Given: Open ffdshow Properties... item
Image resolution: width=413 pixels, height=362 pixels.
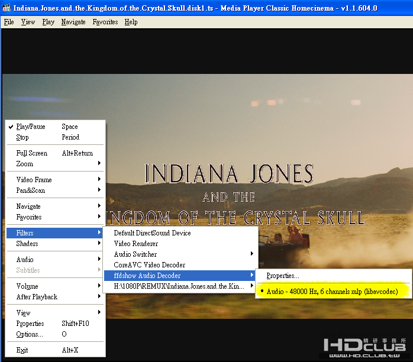Looking at the screenshot, I should pyautogui.click(x=333, y=276).
